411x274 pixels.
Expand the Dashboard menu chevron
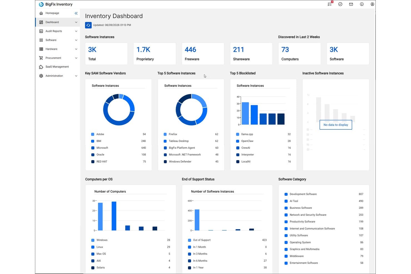point(76,22)
